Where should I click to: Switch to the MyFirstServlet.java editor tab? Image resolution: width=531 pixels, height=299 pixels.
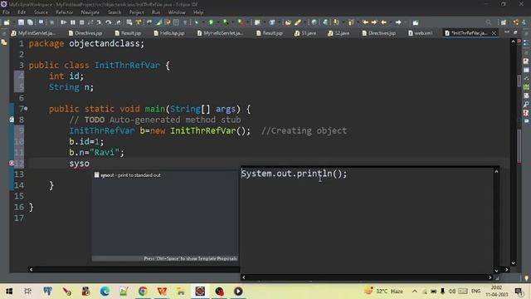click(33, 33)
